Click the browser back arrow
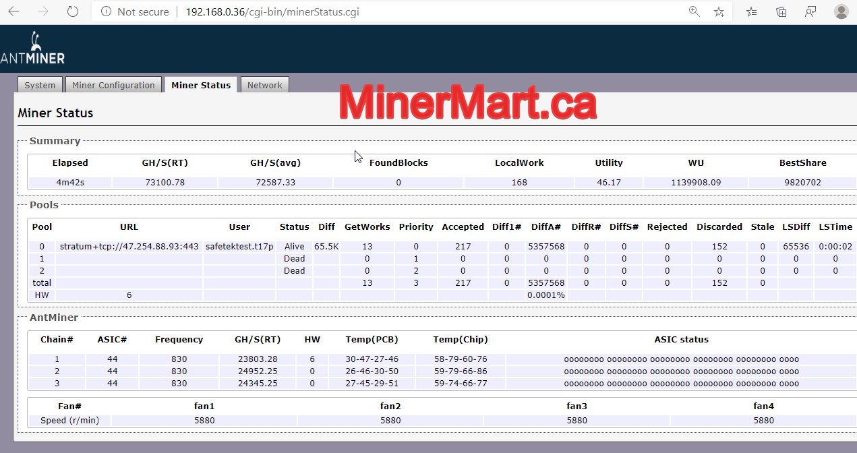Viewport: 857px width, 453px height. [x=15, y=11]
